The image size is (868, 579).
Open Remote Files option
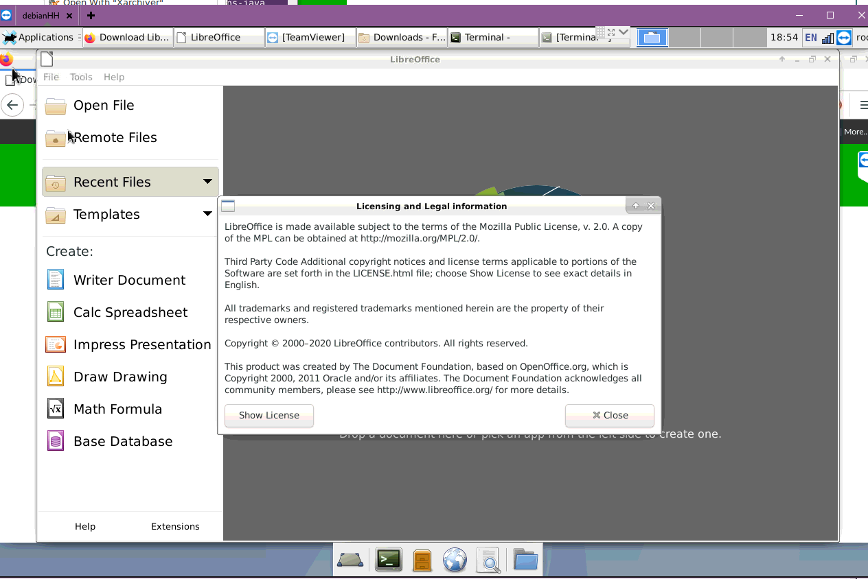115,138
